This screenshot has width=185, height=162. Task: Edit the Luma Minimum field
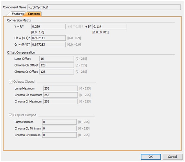point(59,122)
